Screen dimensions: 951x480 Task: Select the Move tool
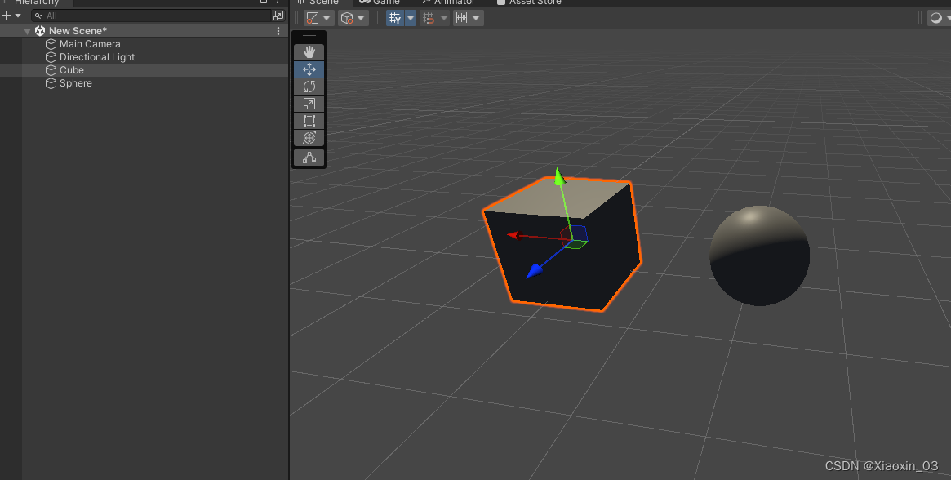click(x=309, y=69)
